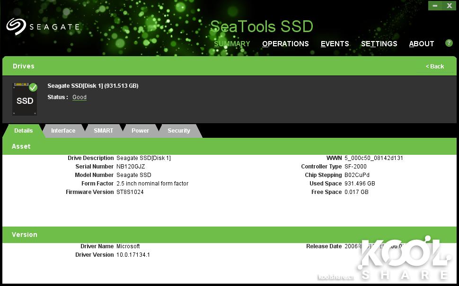Select the firmware version ST8S1024
Image resolution: width=459 pixels, height=286 pixels.
pyautogui.click(x=130, y=192)
